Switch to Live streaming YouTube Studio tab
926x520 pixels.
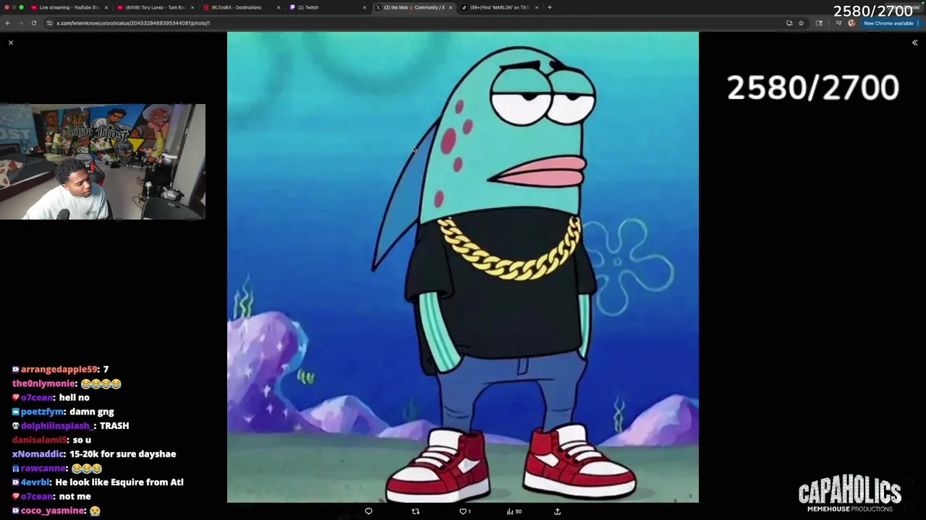[69, 7]
